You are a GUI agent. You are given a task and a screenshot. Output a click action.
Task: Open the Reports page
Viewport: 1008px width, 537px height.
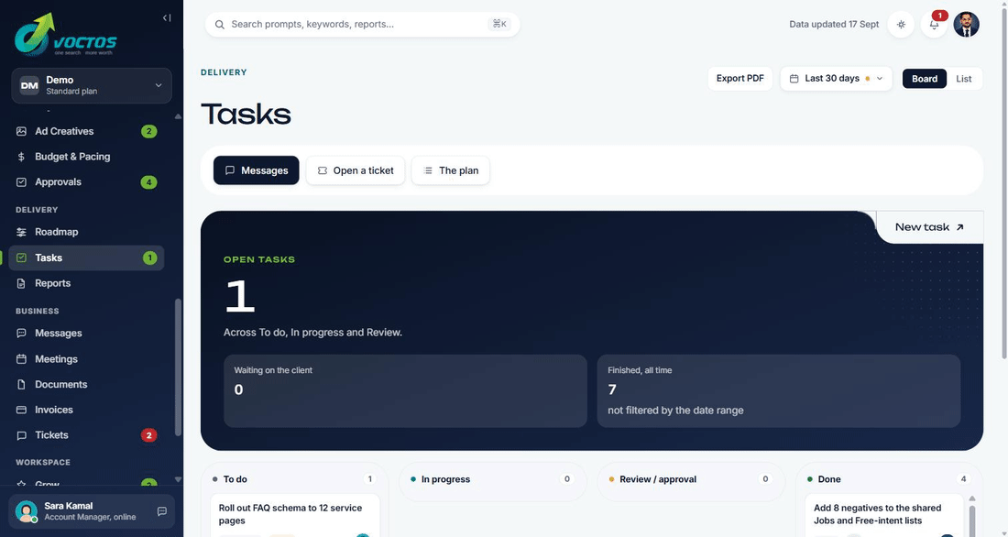click(x=87, y=283)
